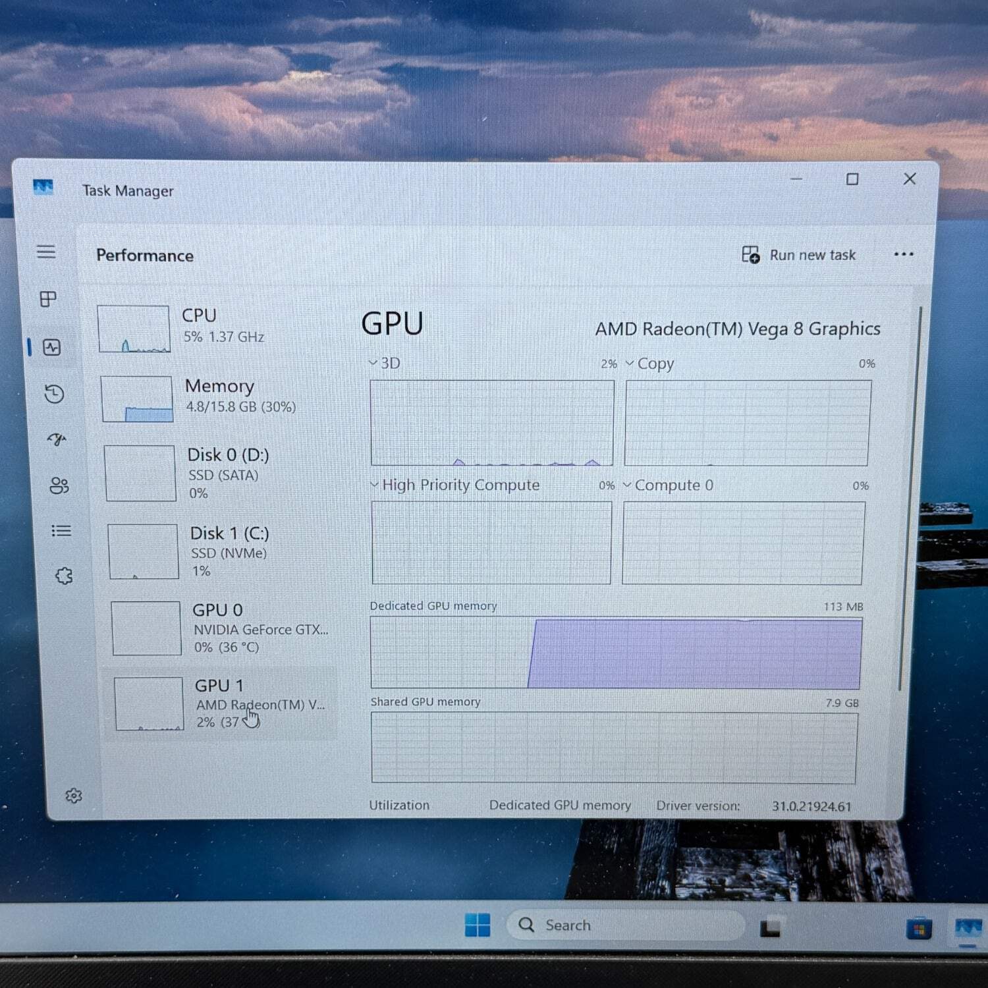Click the "SSD (SATA)" disk type text
The height and width of the screenshot is (988, 988).
(x=223, y=475)
